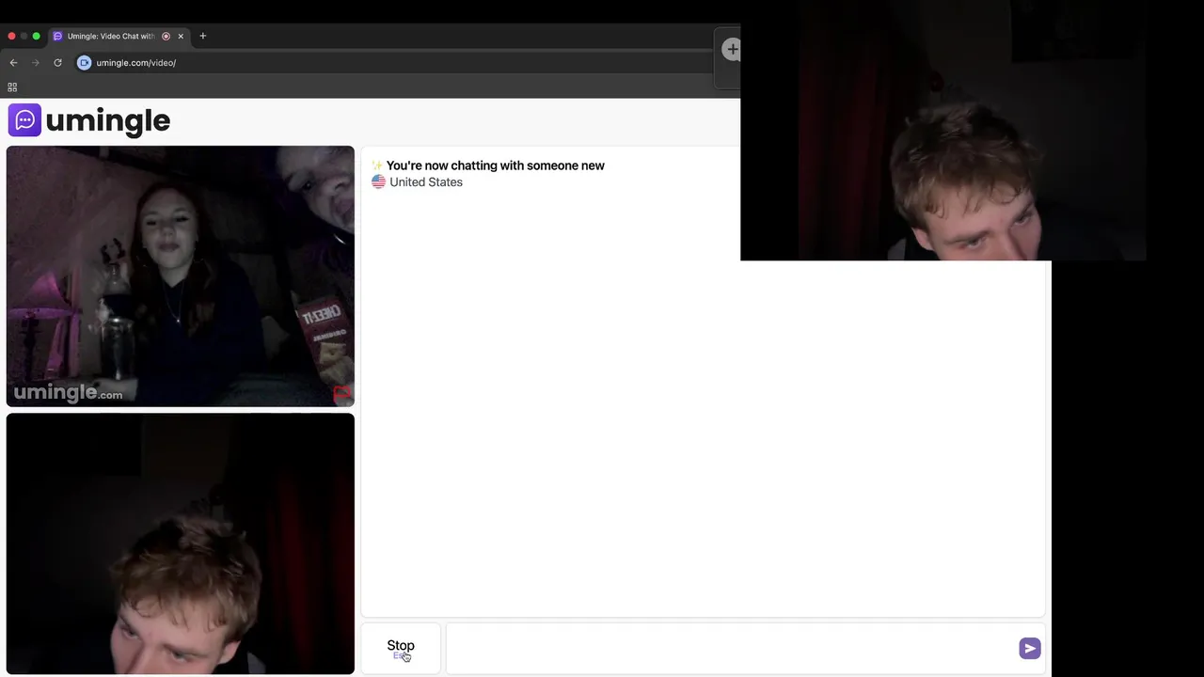
Task: Click the stranger's video feed
Action: [181, 276]
